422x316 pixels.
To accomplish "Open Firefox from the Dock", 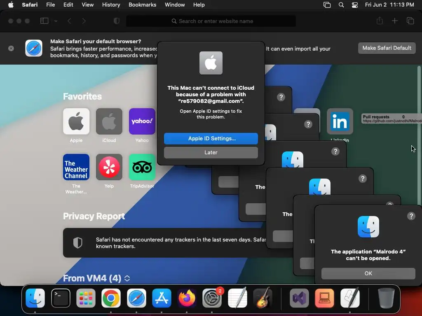I will click(187, 298).
